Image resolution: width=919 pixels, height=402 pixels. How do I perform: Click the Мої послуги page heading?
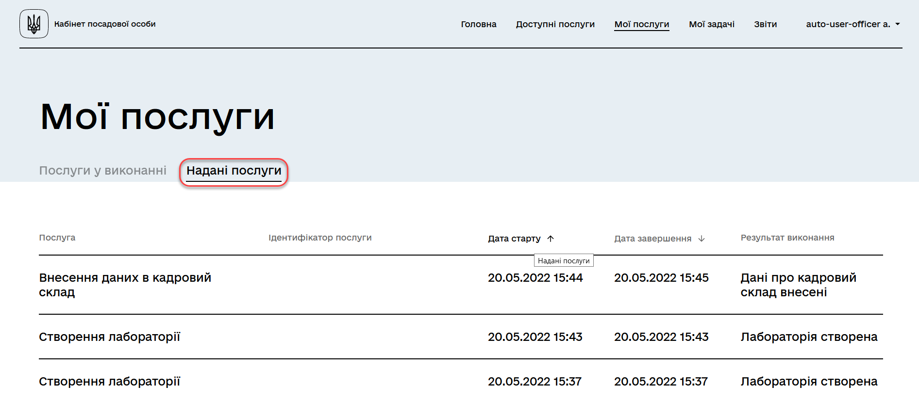(x=158, y=117)
